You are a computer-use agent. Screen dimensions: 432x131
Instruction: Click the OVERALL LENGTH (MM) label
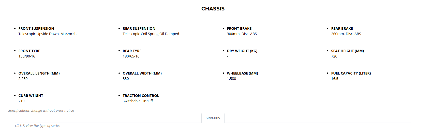39,73
